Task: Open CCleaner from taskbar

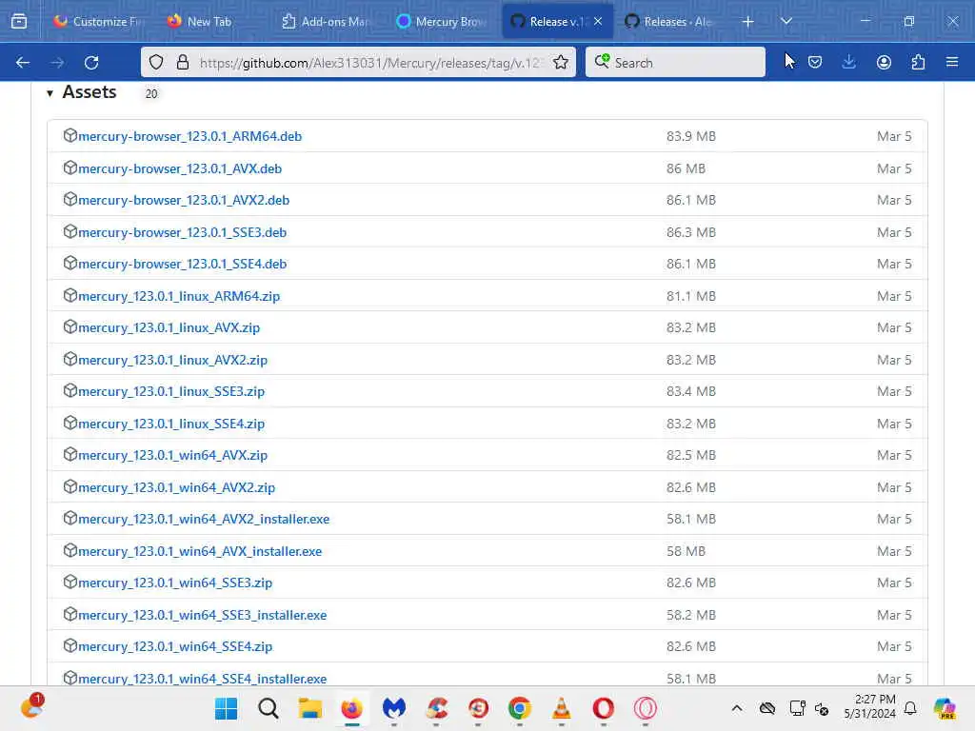Action: coord(436,708)
